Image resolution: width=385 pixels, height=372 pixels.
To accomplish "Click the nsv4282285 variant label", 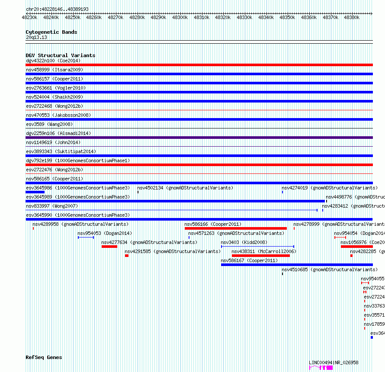I will (x=368, y=251).
